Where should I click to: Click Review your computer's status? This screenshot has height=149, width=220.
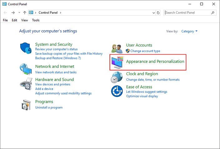56,49
